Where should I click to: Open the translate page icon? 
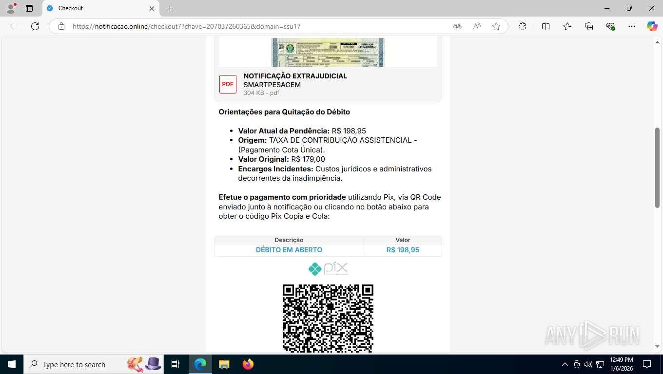pyautogui.click(x=457, y=26)
